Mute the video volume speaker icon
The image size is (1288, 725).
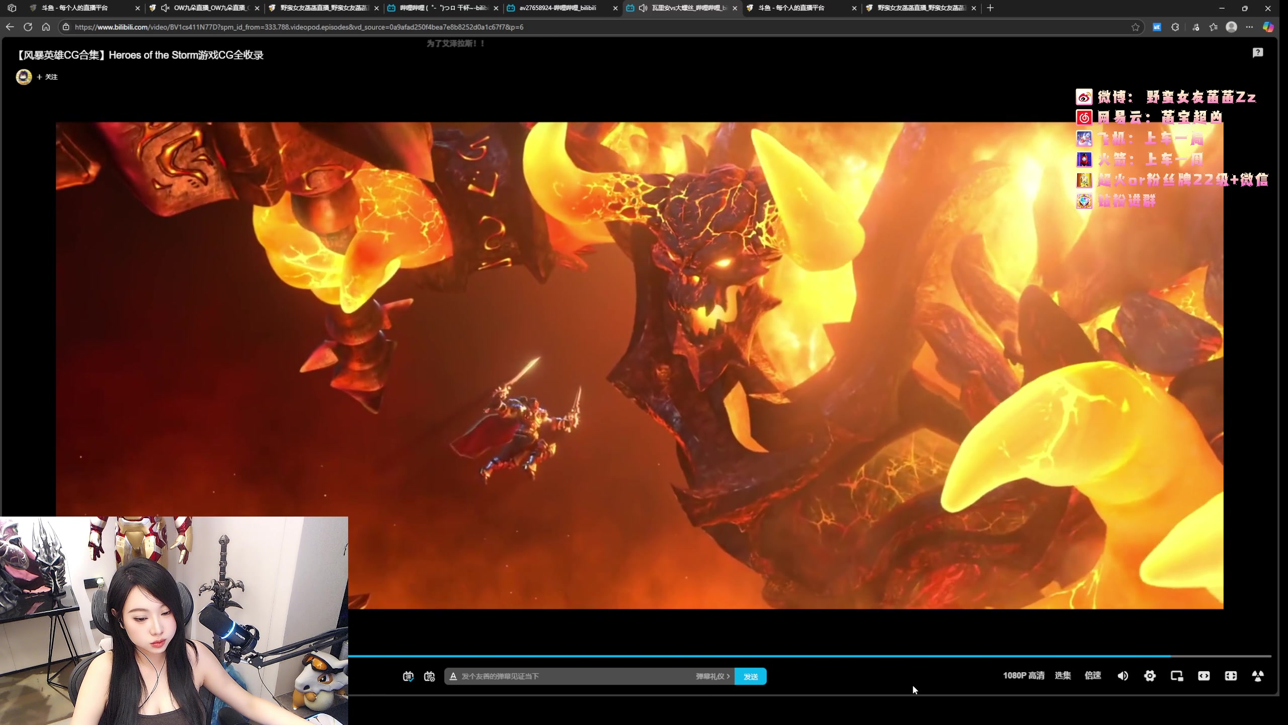tap(1122, 676)
